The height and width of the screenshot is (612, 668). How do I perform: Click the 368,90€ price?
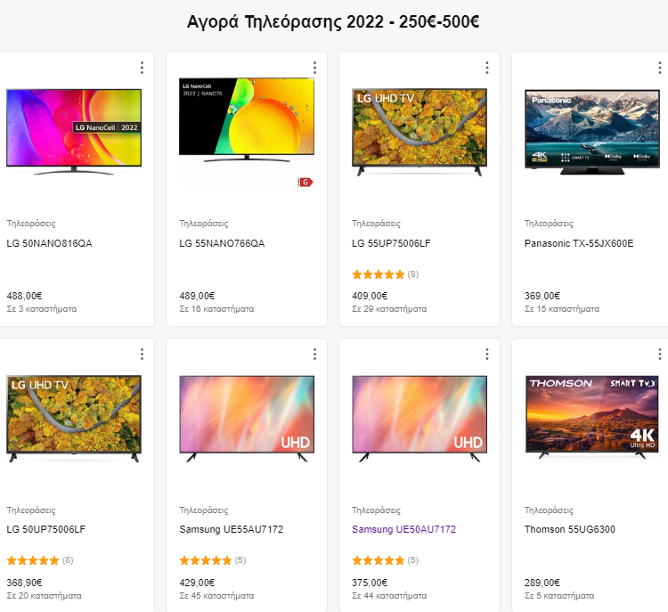click(x=24, y=583)
